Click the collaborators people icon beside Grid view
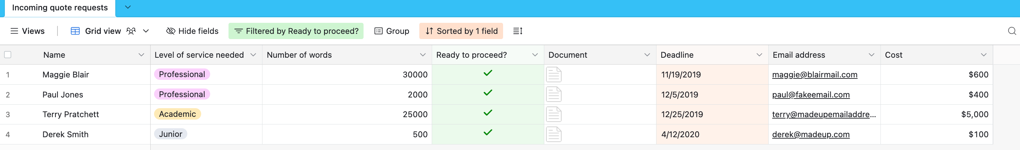This screenshot has width=1020, height=150. pyautogui.click(x=131, y=31)
